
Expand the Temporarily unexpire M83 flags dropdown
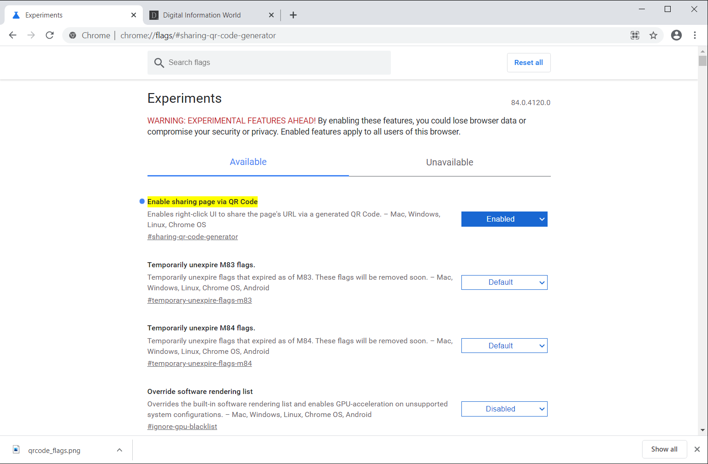point(504,282)
